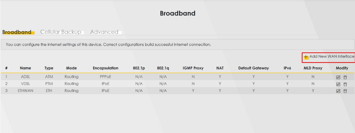The width and height of the screenshot is (355, 133).
Task: Open the Advanced tab
Action: (104, 32)
